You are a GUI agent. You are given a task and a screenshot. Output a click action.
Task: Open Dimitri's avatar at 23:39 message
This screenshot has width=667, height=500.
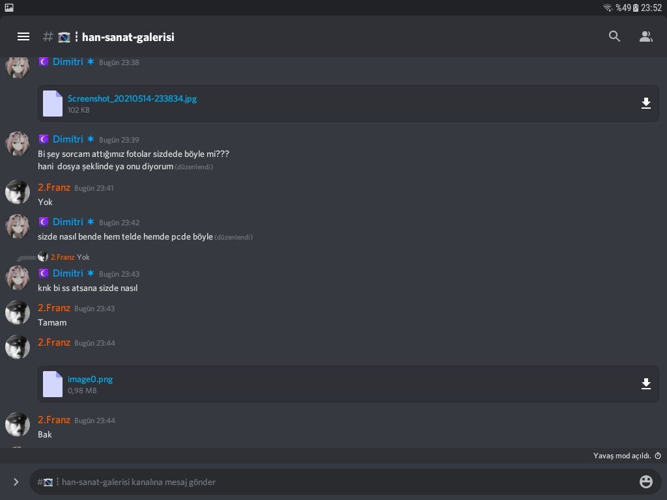pyautogui.click(x=18, y=144)
